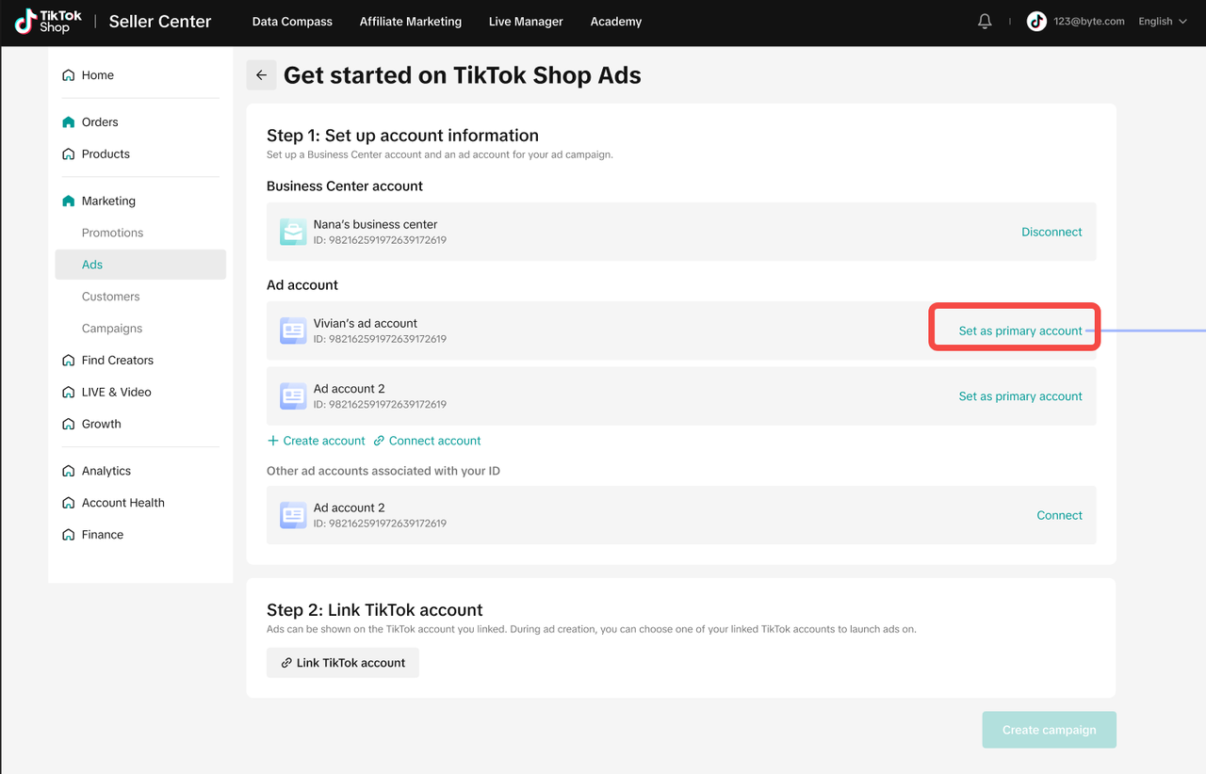Open Affiliate Marketing top menu
The width and height of the screenshot is (1206, 774).
[x=411, y=21]
